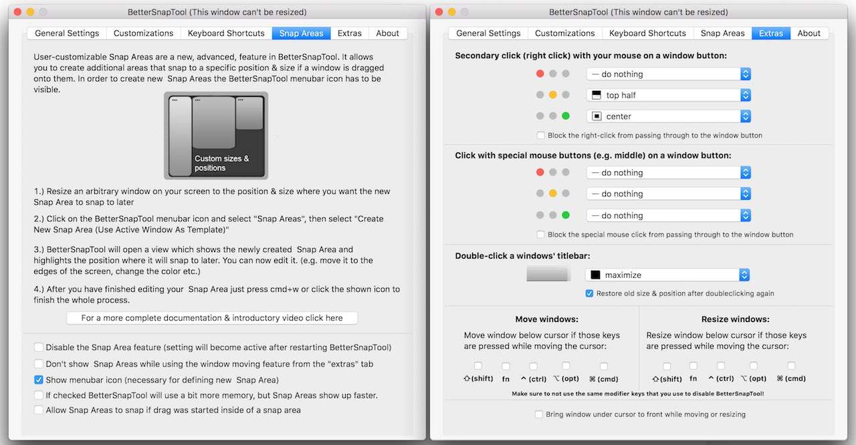Click titlebar preview image beside maximize dropdown
The height and width of the screenshot is (445, 856).
tap(548, 275)
